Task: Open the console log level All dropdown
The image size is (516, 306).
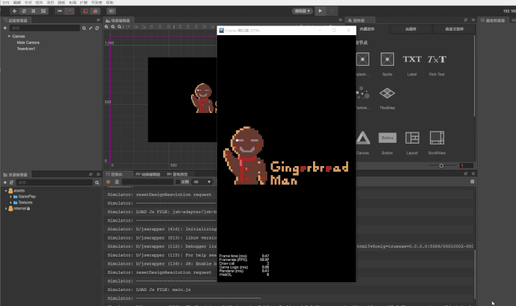Action: pyautogui.click(x=201, y=182)
